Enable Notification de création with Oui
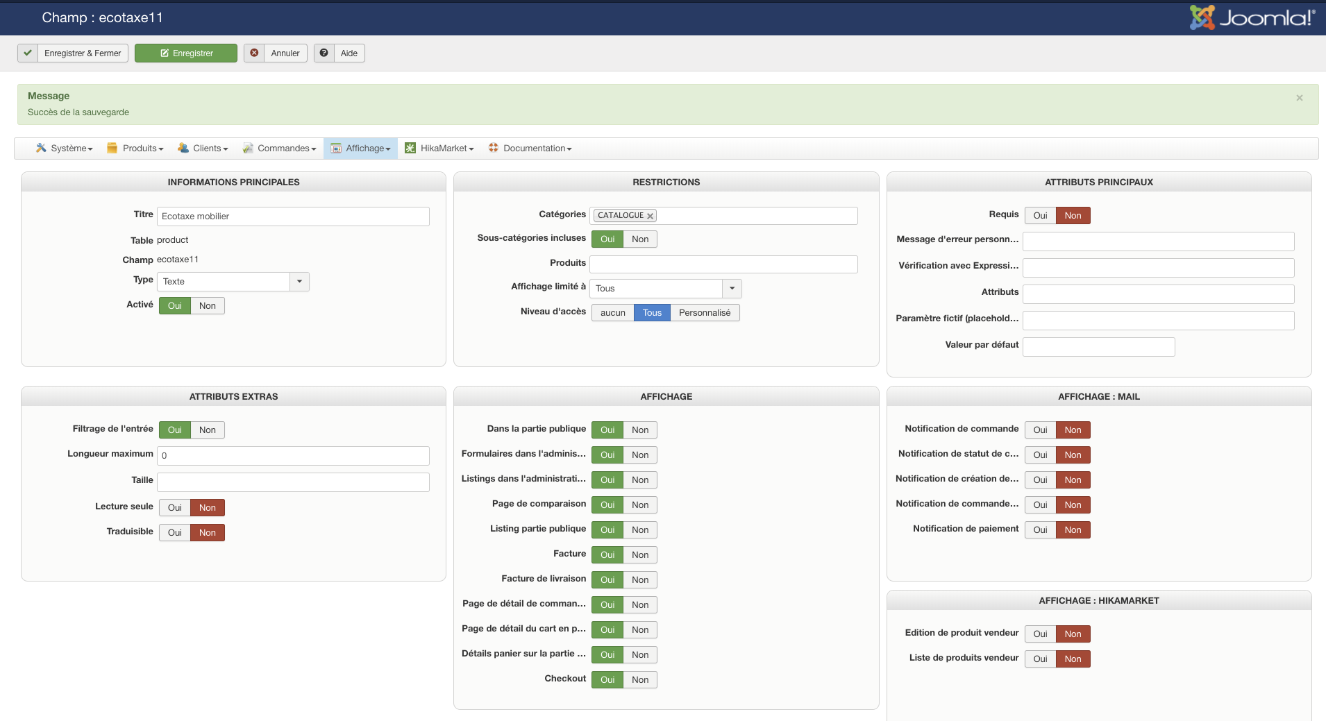This screenshot has width=1326, height=721. pos(1040,480)
